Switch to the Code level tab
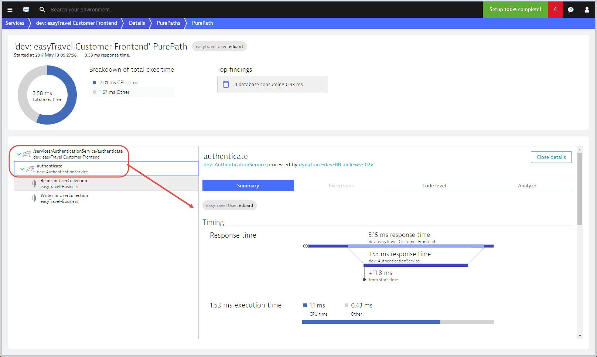Image resolution: width=597 pixels, height=357 pixels. pyautogui.click(x=434, y=186)
